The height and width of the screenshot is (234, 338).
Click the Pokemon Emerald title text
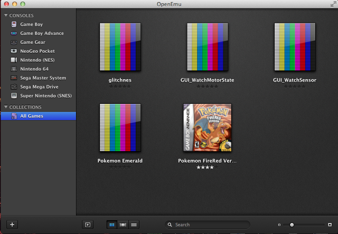pyautogui.click(x=120, y=161)
